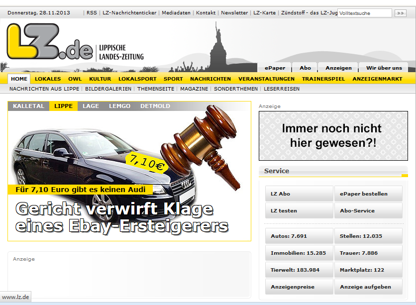416x305 pixels.
Task: Click the Abo-Service button
Action: tap(368, 210)
